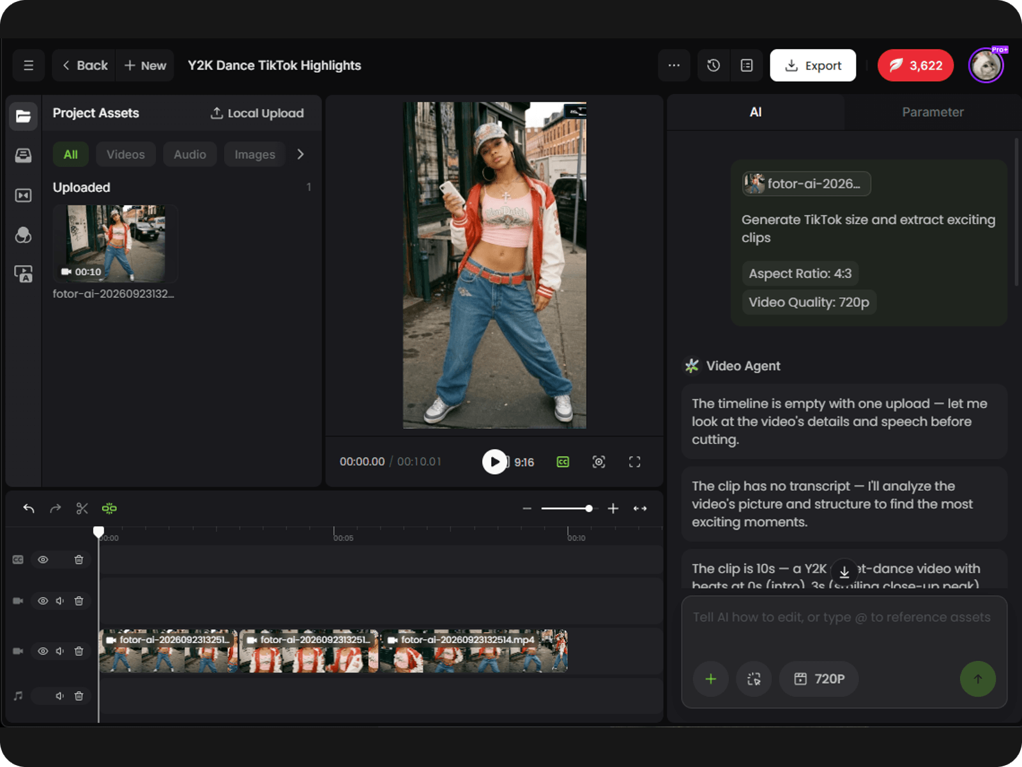1022x767 pixels.
Task: Toggle the green CC captions button
Action: (x=563, y=461)
